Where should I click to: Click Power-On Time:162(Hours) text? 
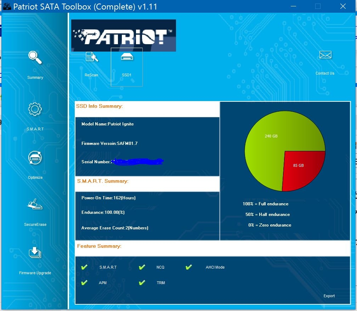coord(108,198)
